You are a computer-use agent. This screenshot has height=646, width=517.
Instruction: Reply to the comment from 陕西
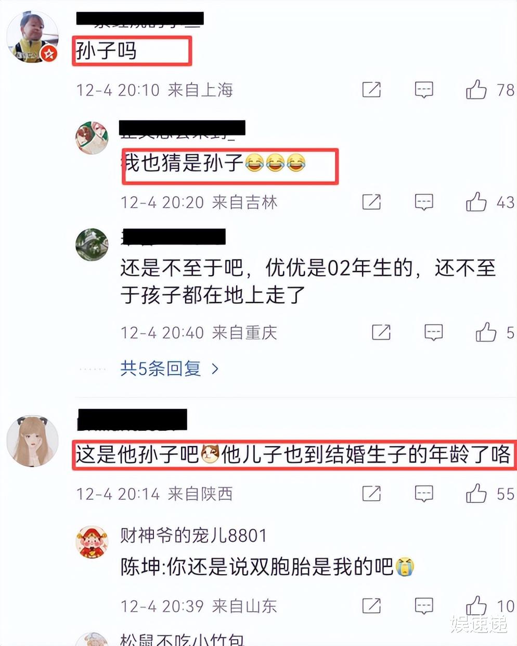click(x=424, y=494)
